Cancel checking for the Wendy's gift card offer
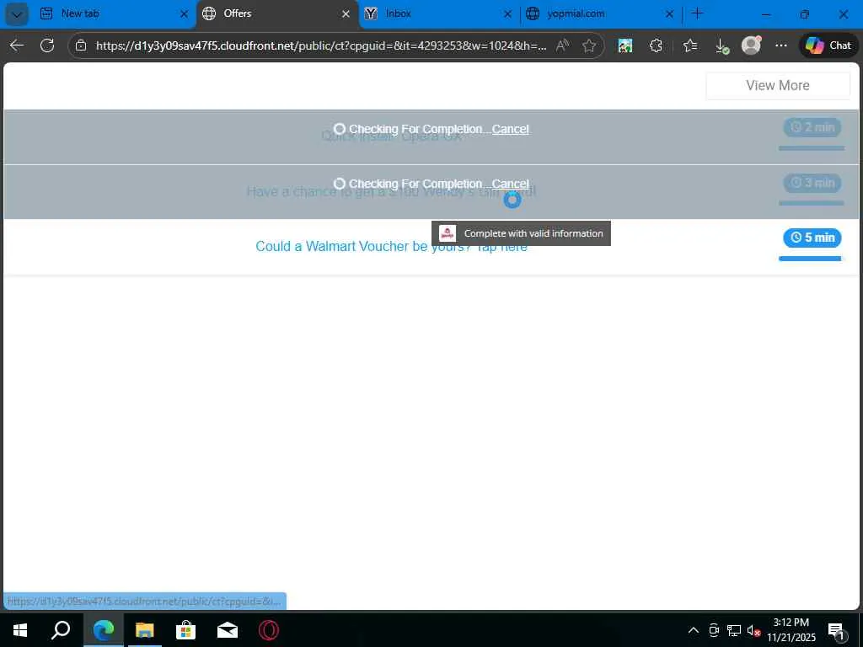Image resolution: width=863 pixels, height=647 pixels. click(x=510, y=184)
